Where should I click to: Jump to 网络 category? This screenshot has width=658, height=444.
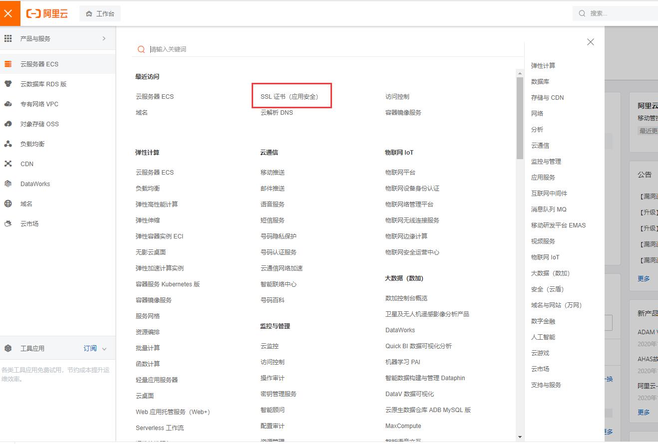(x=537, y=113)
